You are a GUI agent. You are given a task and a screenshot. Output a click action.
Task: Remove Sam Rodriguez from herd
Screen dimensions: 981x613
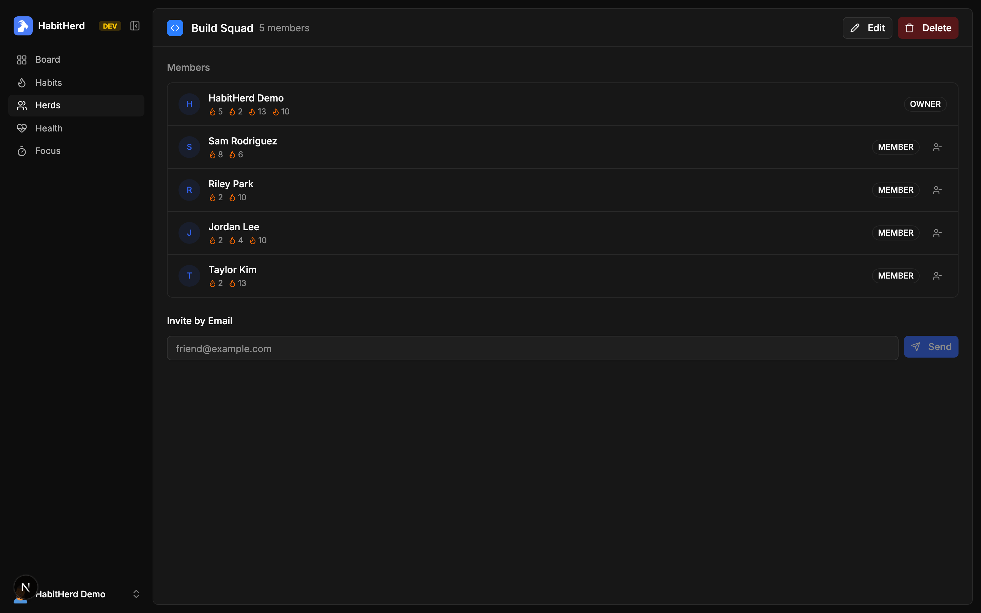click(937, 147)
